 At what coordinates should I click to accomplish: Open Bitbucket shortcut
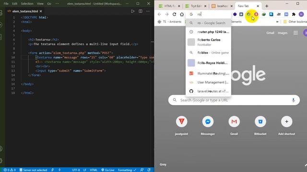click(x=260, y=125)
